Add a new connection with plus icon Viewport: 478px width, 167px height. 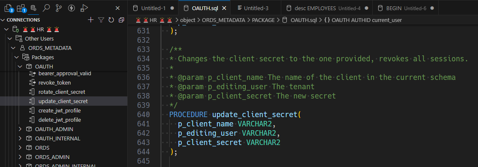click(91, 20)
